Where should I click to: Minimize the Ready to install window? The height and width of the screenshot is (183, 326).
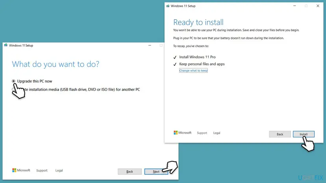coord(295,6)
